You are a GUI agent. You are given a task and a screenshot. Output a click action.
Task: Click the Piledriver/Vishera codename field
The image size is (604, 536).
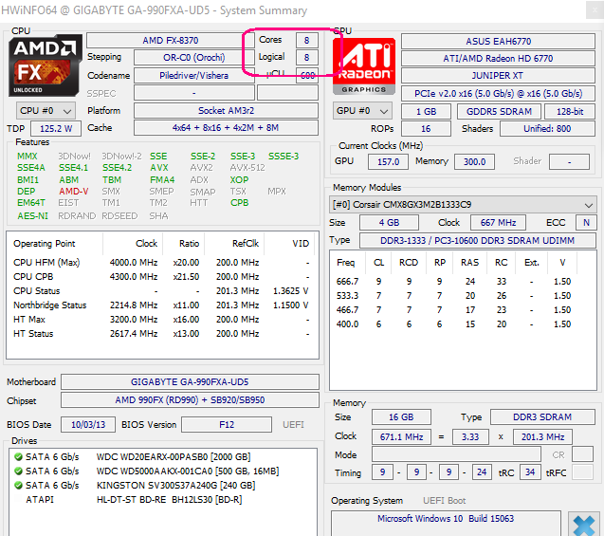tap(193, 76)
